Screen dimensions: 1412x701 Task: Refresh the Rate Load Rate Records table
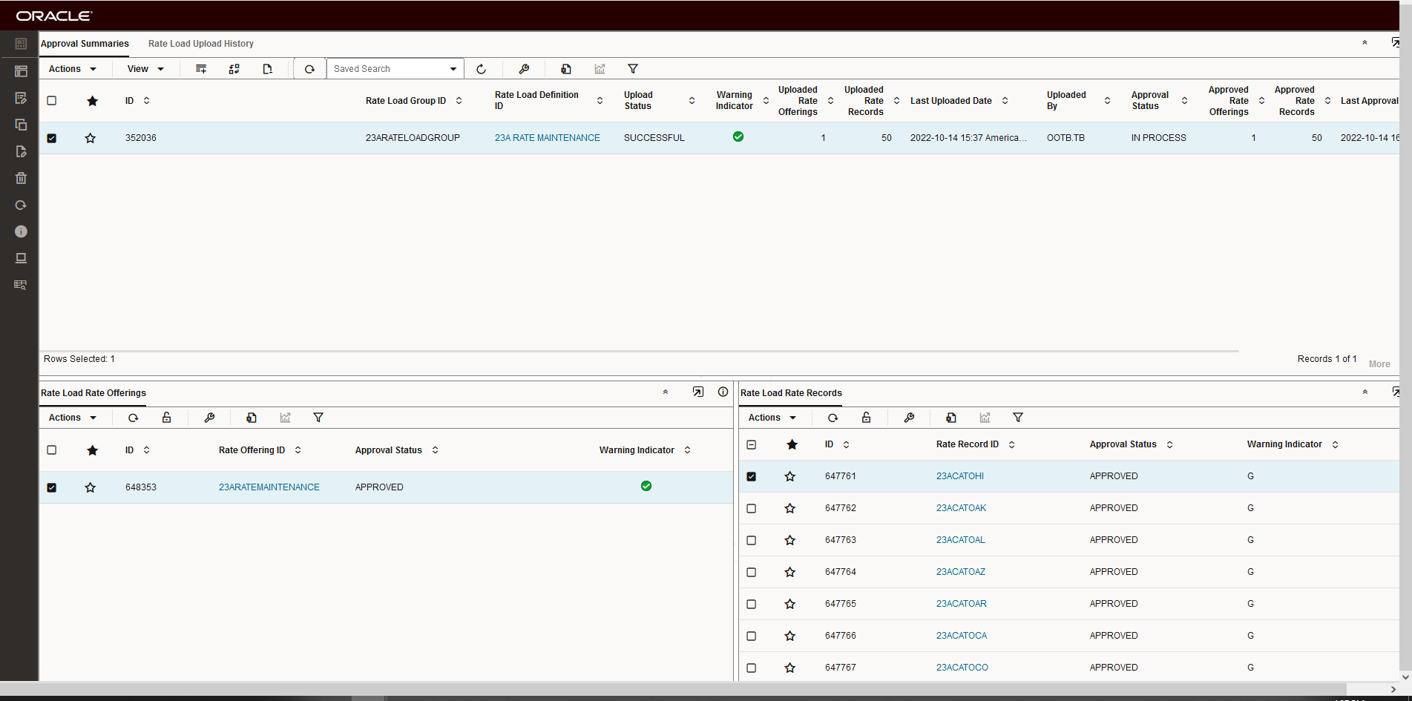click(x=833, y=418)
